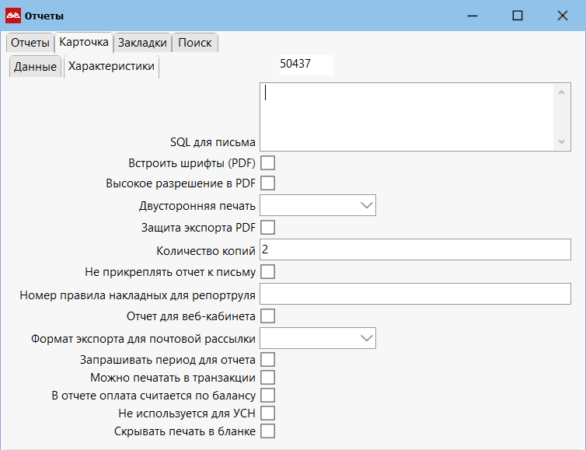
Task: Click the SQL для письма text area
Action: [x=406, y=117]
